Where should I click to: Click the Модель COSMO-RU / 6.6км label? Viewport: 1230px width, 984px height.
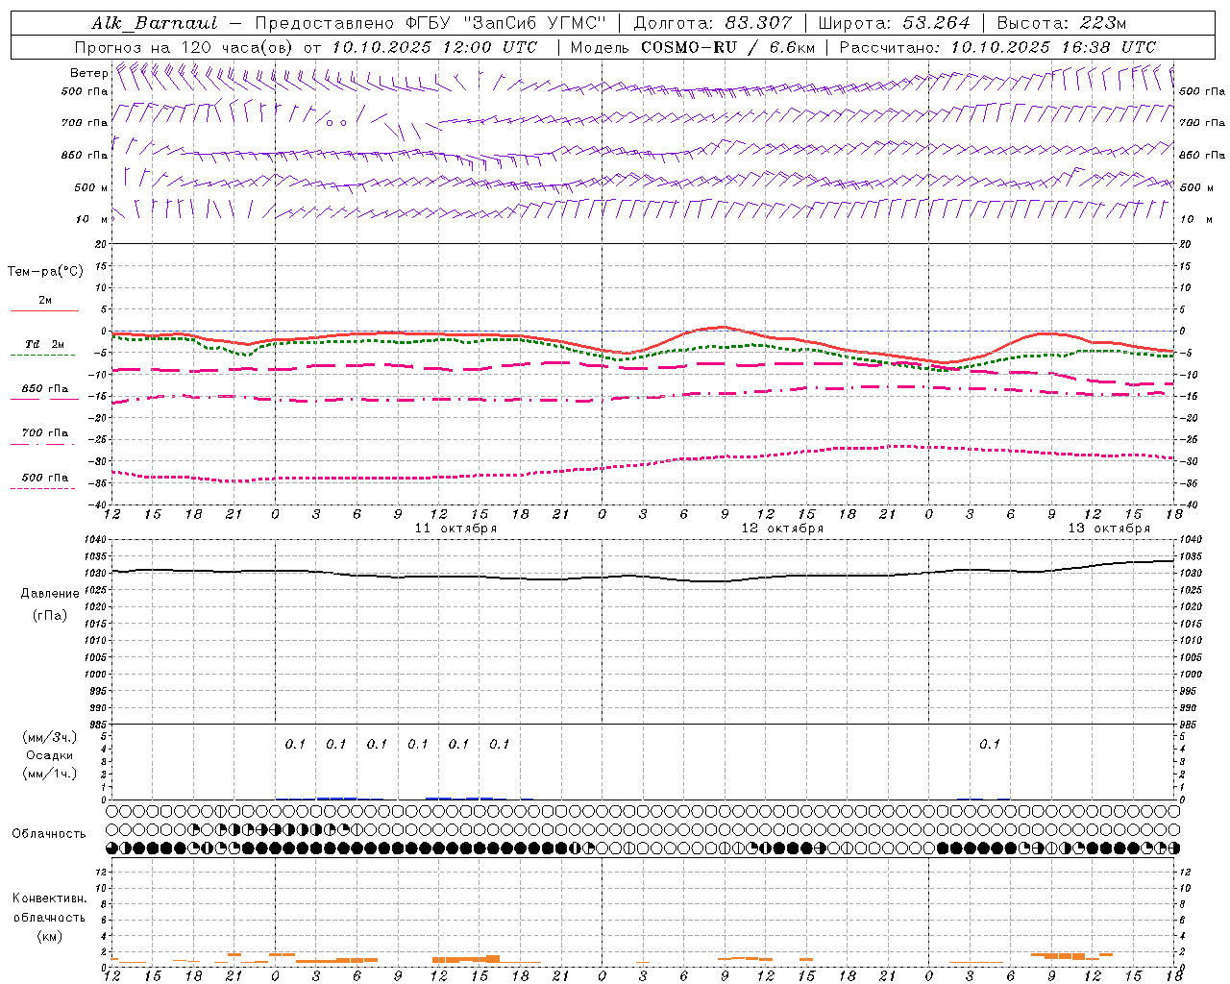[x=693, y=47]
